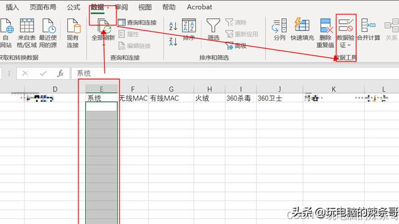399x224 pixels.
Task: Click 关系 relationships icon
Action: (x=392, y=26)
